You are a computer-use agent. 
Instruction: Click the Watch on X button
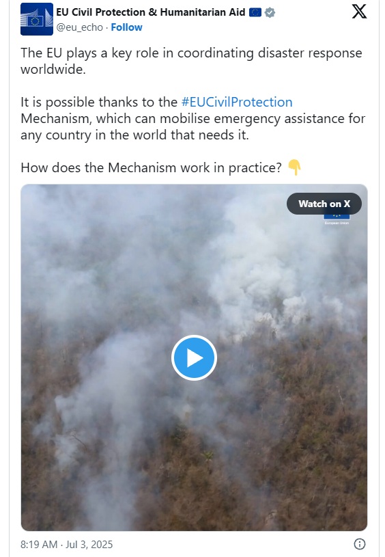(x=324, y=204)
